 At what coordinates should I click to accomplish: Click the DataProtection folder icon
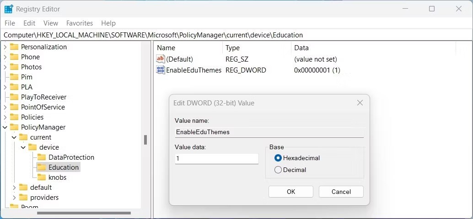point(42,157)
